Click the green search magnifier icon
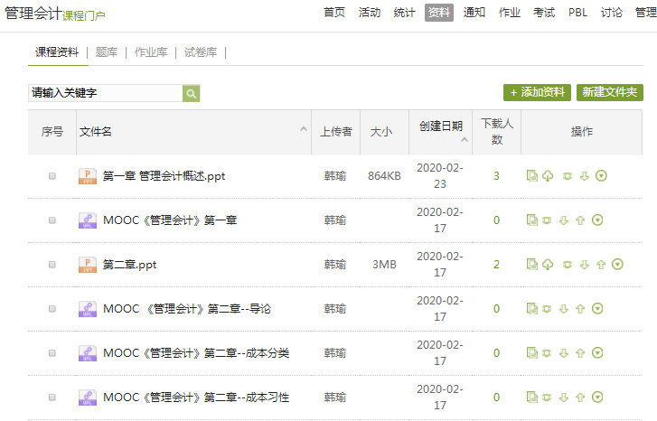Screen dimensions: 657x421 (191, 93)
